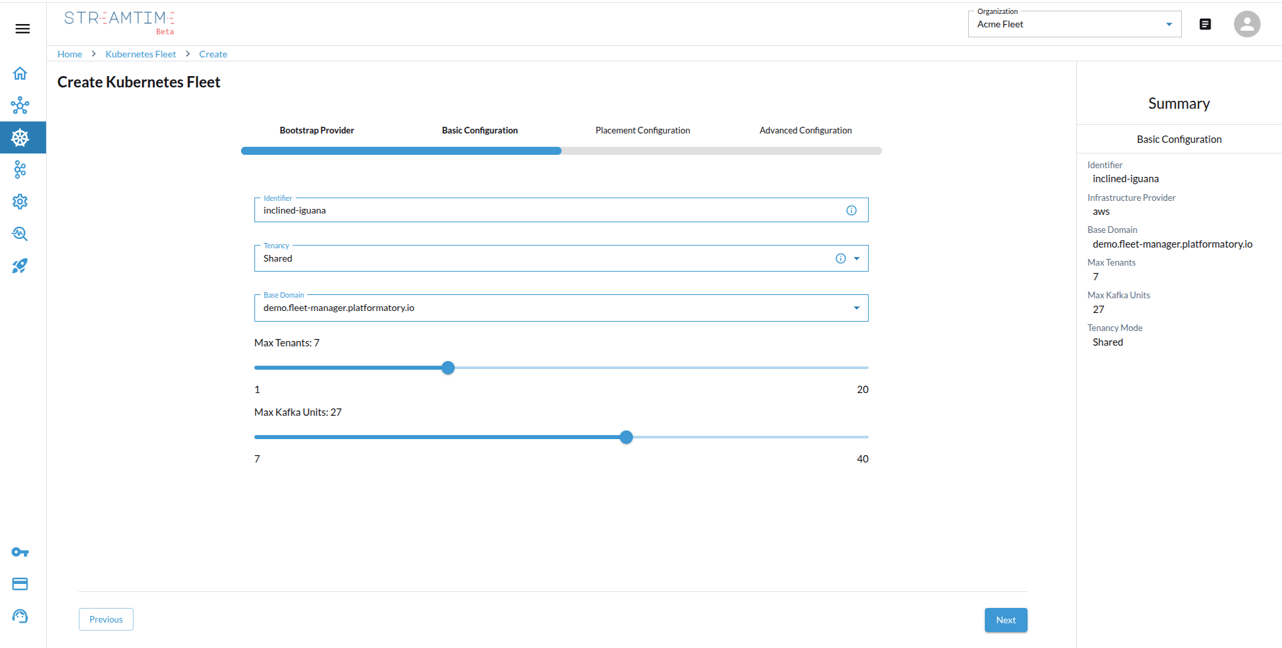Open the billing card icon
The width and height of the screenshot is (1282, 648).
pyautogui.click(x=20, y=584)
